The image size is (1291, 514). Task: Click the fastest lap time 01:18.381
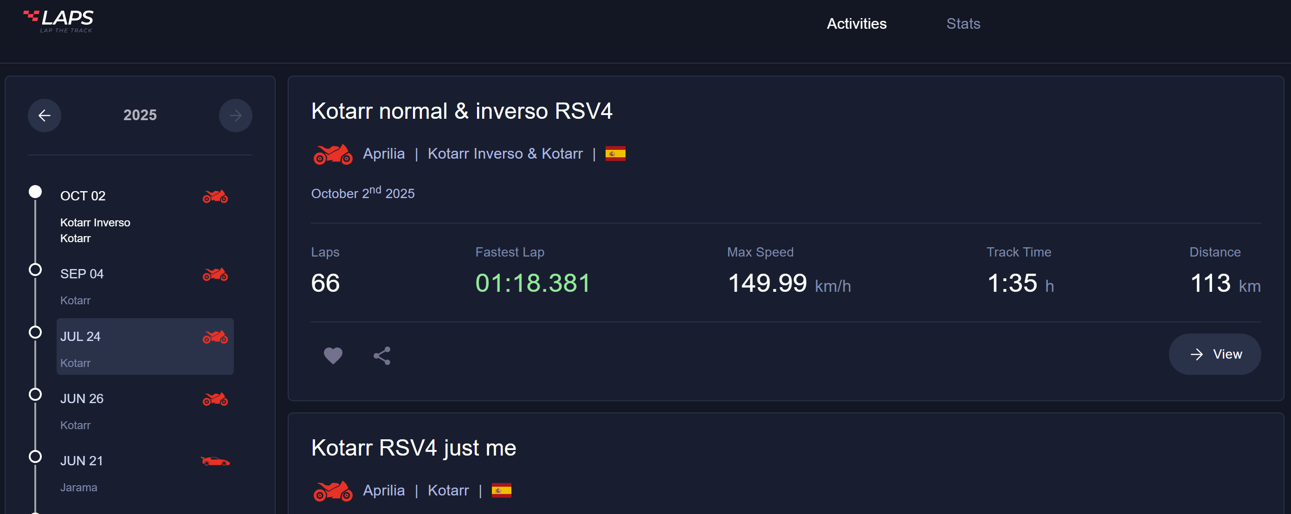(x=533, y=283)
